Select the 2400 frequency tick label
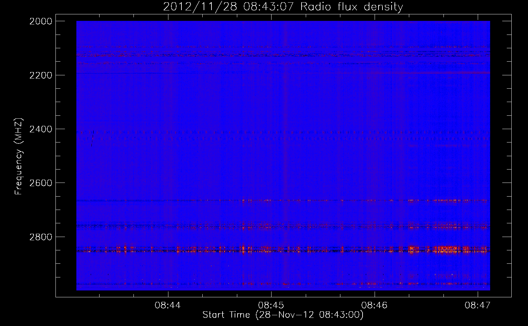Image resolution: width=528 pixels, height=326 pixels. click(41, 129)
